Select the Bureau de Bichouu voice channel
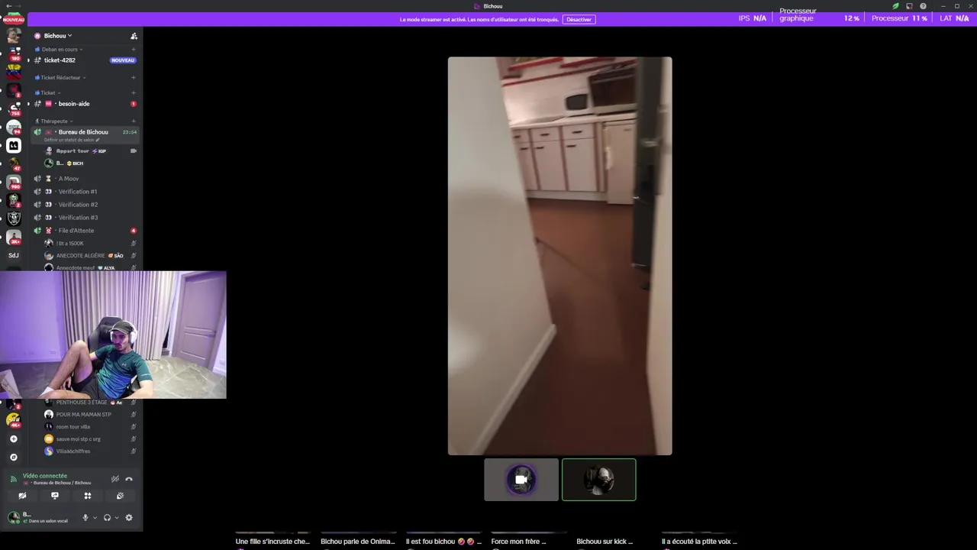Viewport: 977px width, 550px height. [83, 132]
